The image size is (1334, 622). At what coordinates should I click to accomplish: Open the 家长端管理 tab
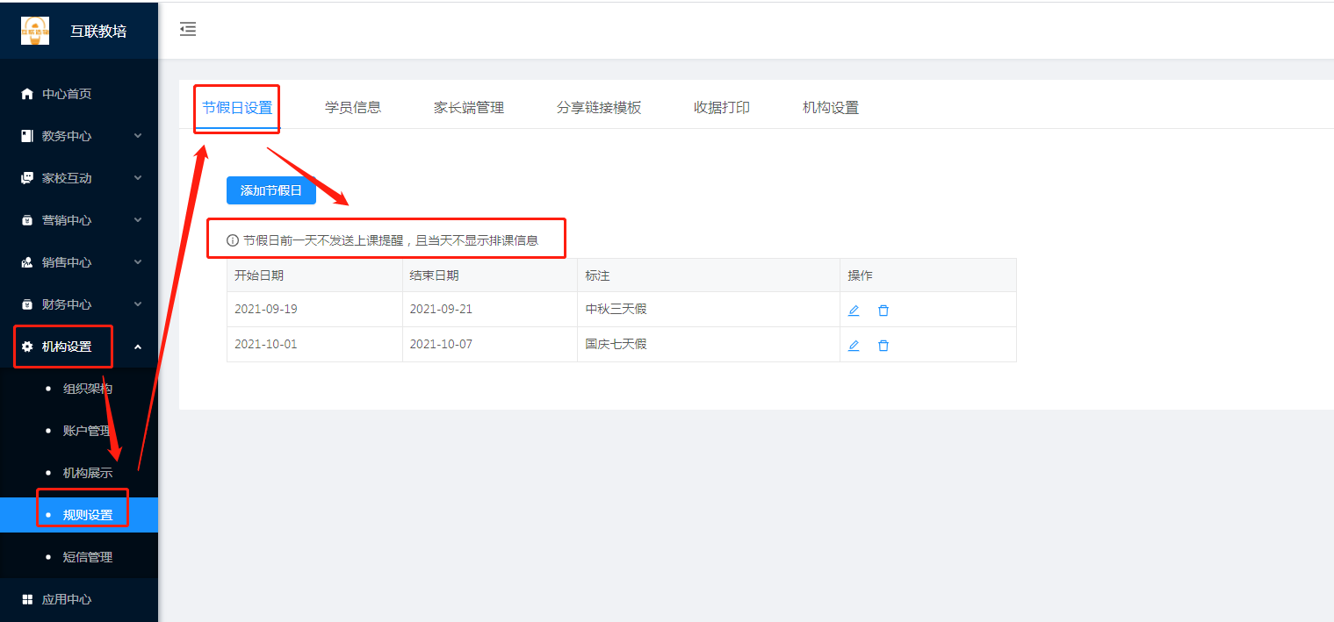pos(469,108)
